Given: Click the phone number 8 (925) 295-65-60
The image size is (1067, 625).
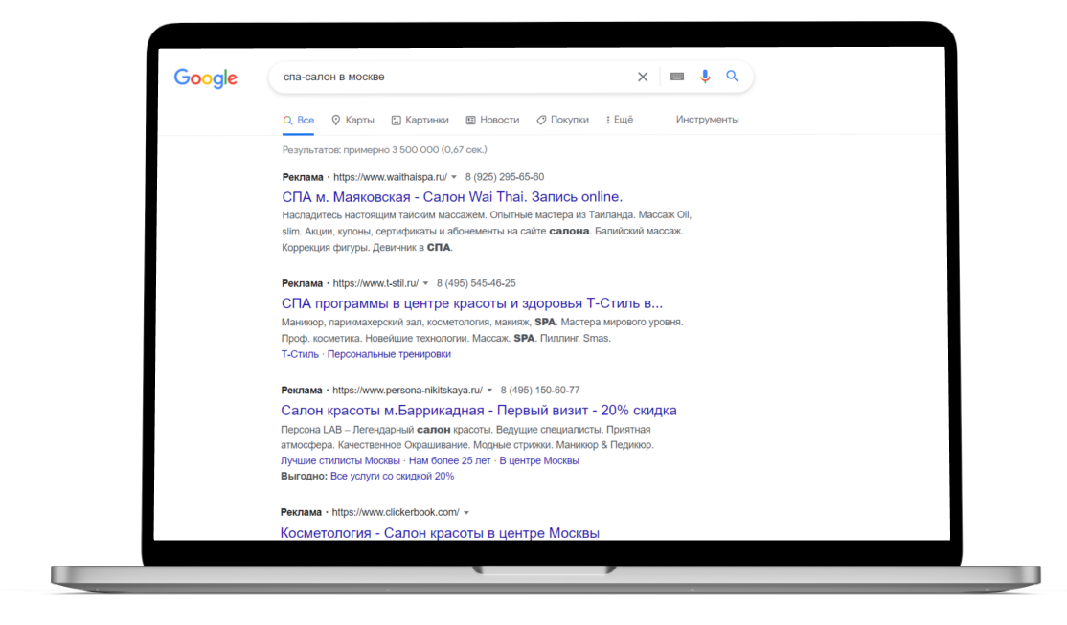Looking at the screenshot, I should tap(504, 177).
